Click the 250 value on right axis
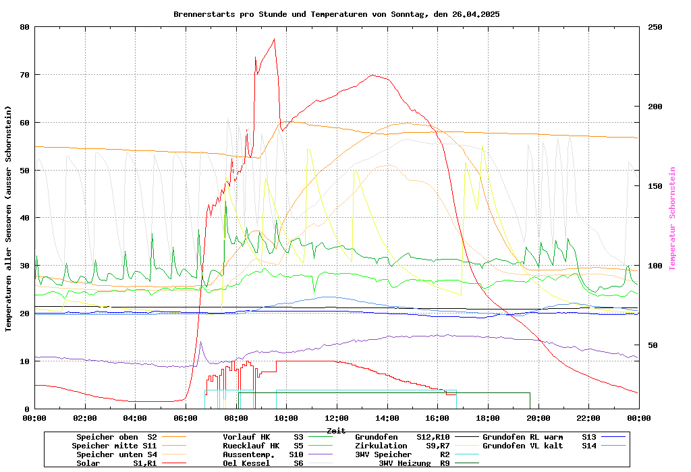Image resolution: width=691 pixels, height=472 pixels. click(x=655, y=27)
